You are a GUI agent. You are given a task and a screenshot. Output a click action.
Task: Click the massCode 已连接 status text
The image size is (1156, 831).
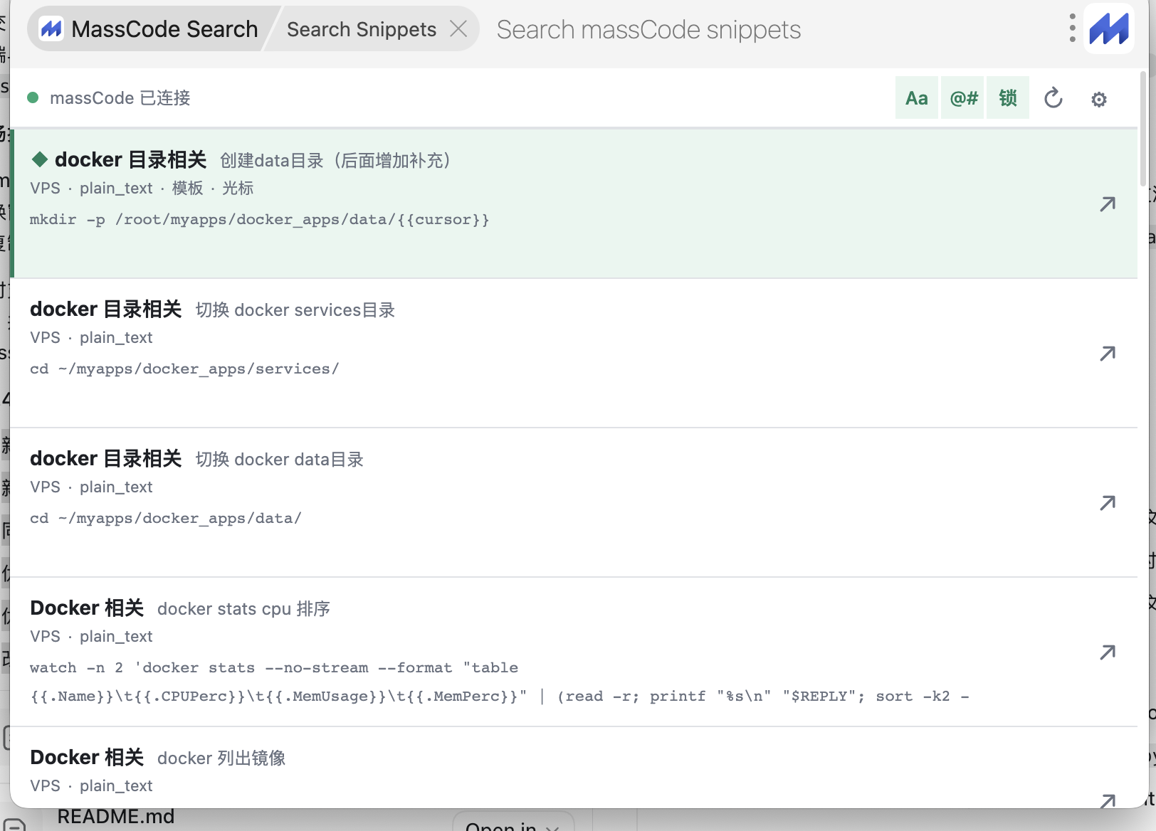click(x=120, y=97)
